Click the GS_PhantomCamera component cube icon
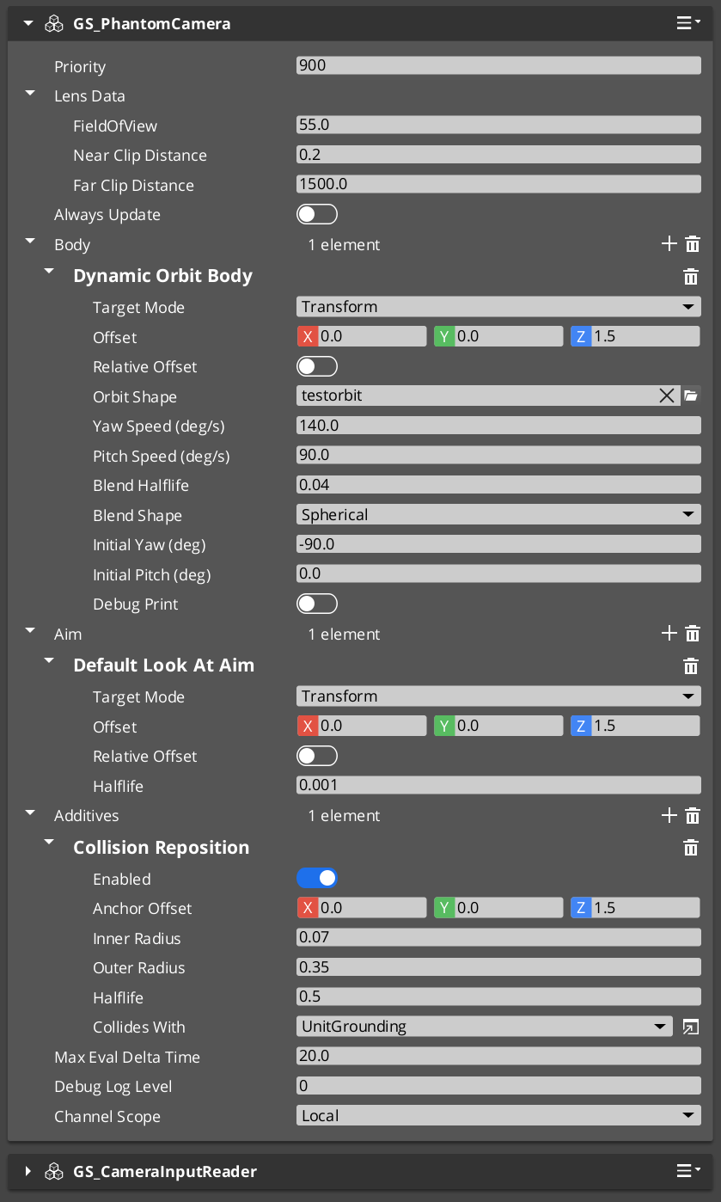The width and height of the screenshot is (721, 1202). [53, 24]
